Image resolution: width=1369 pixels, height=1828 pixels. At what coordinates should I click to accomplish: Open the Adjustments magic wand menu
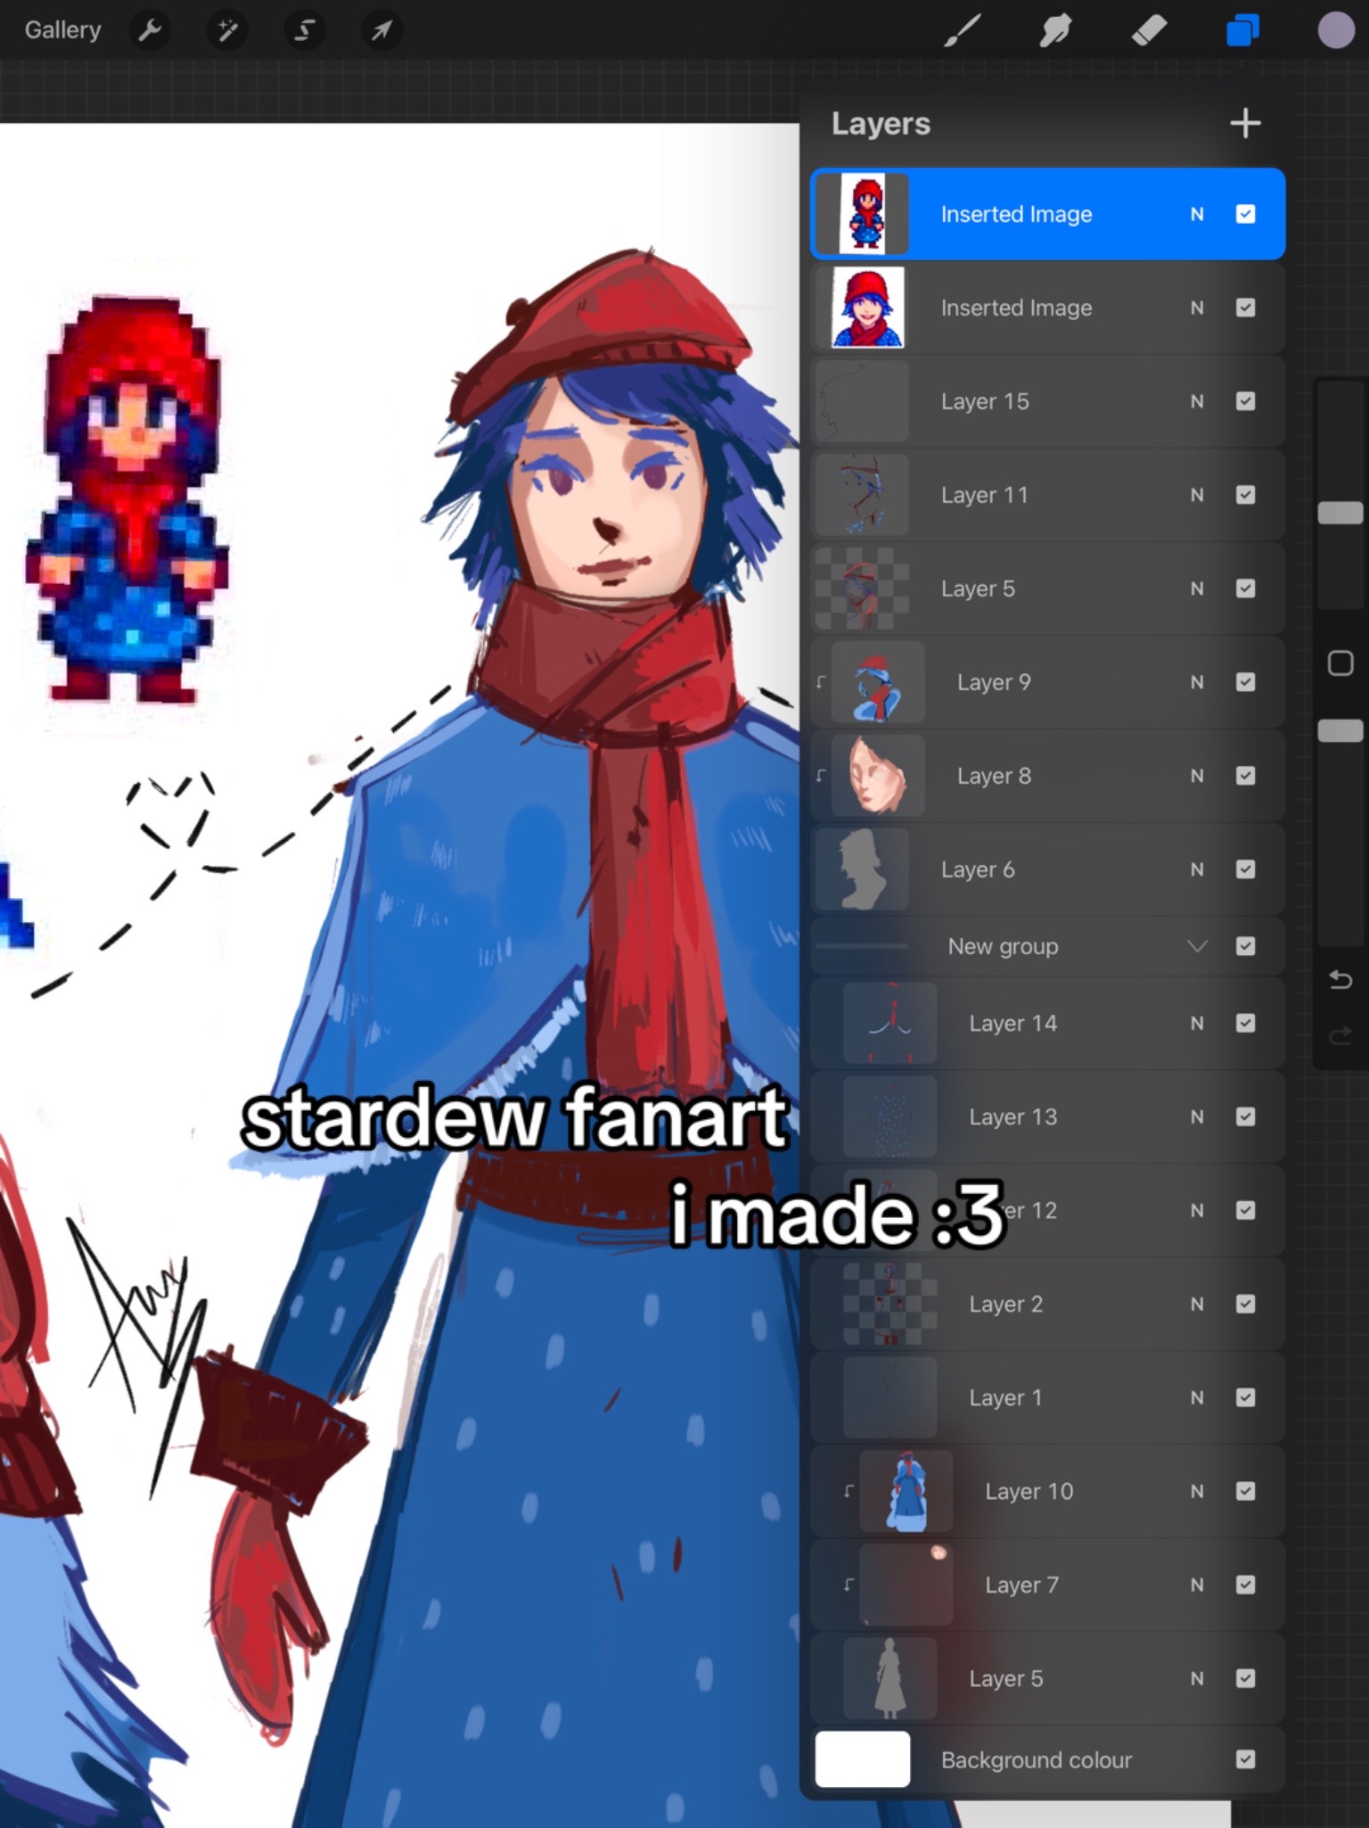227,30
